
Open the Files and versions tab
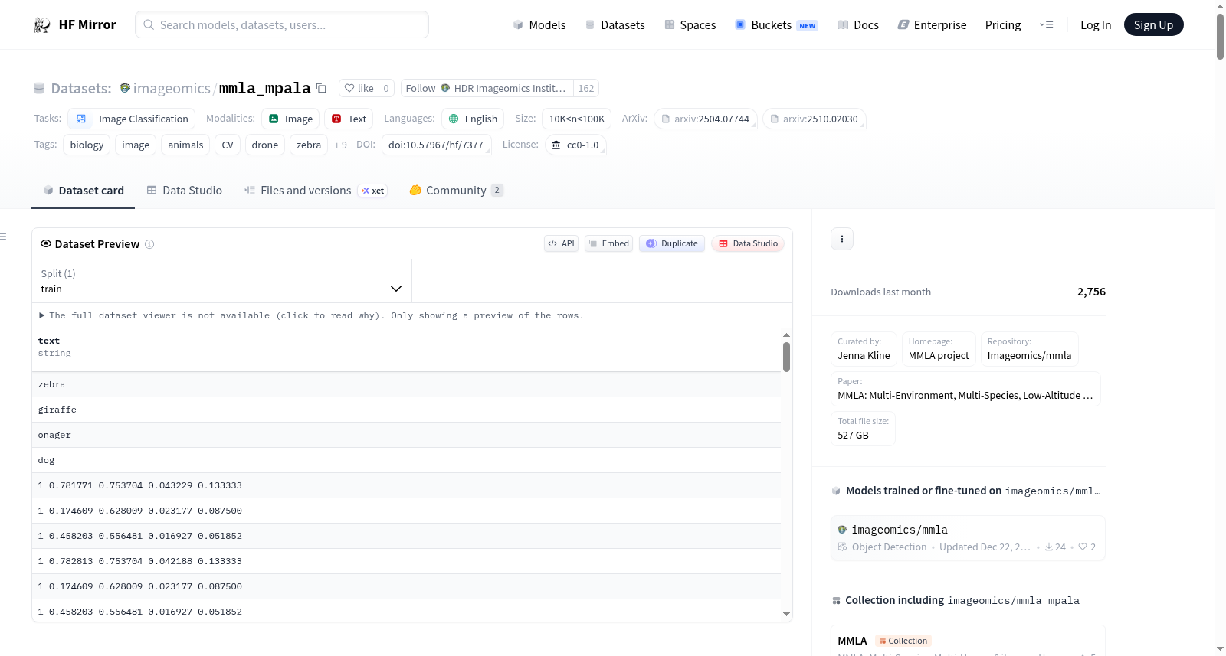point(316,191)
